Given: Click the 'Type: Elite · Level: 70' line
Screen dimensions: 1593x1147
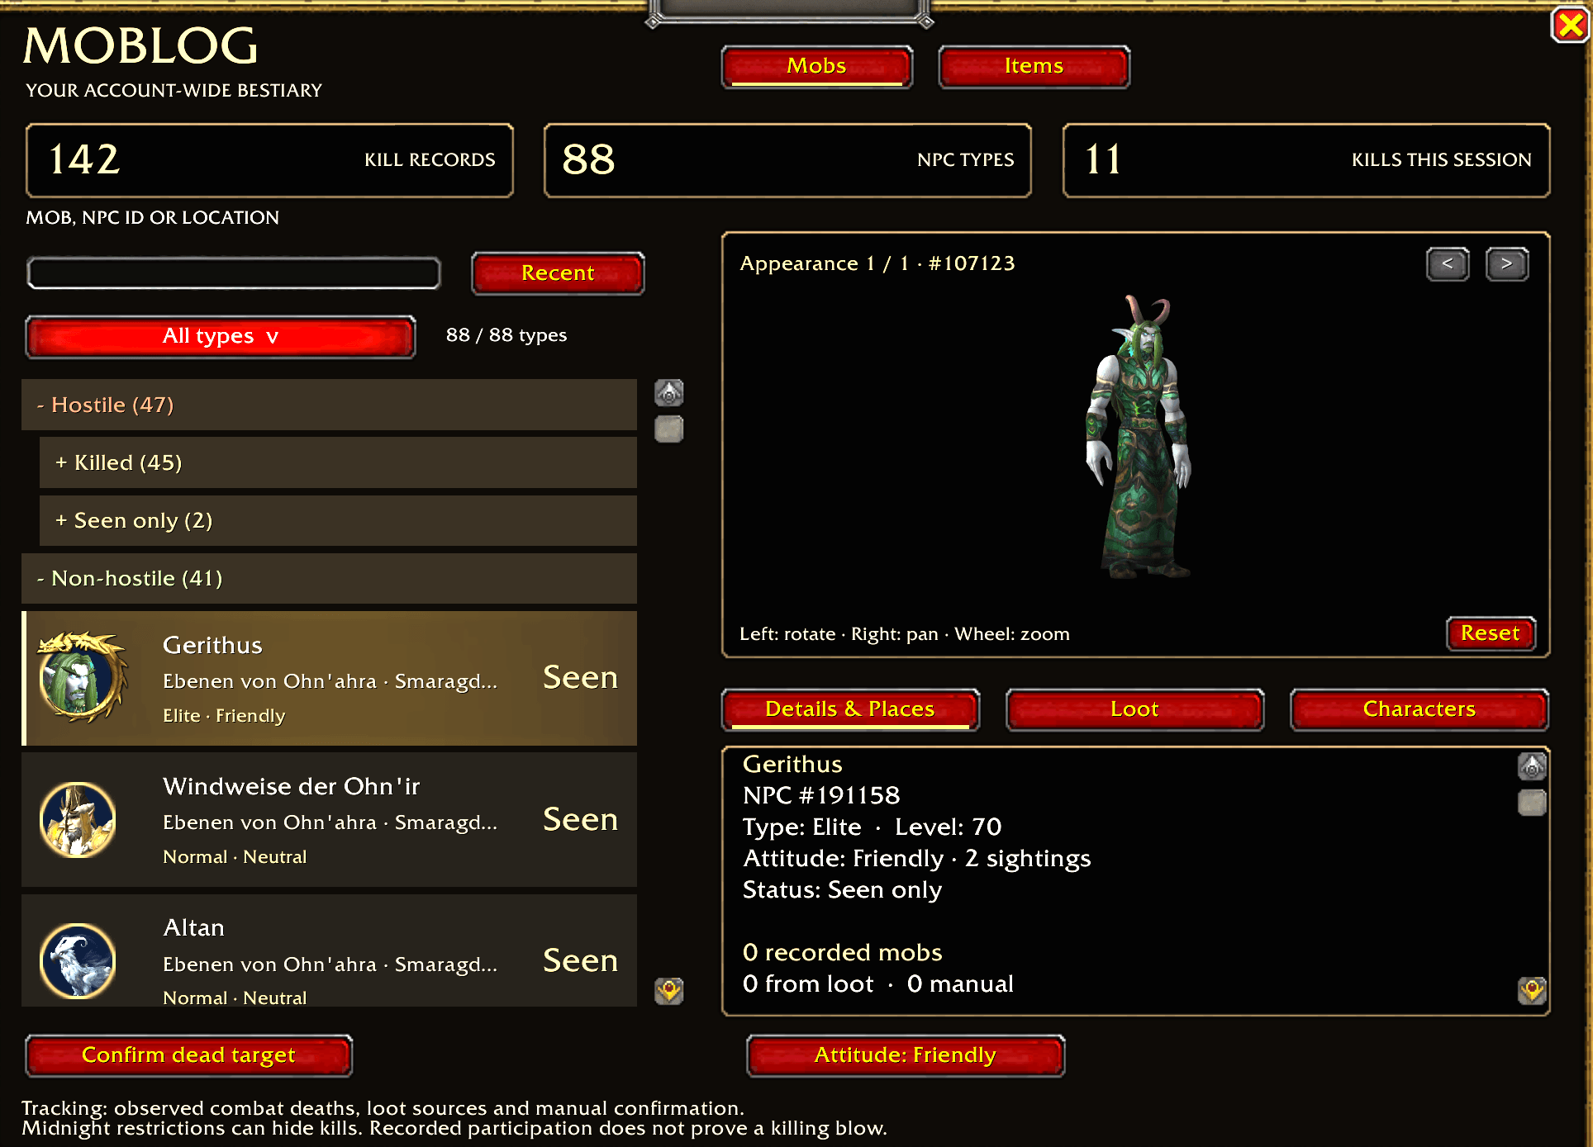Looking at the screenshot, I should 872,827.
